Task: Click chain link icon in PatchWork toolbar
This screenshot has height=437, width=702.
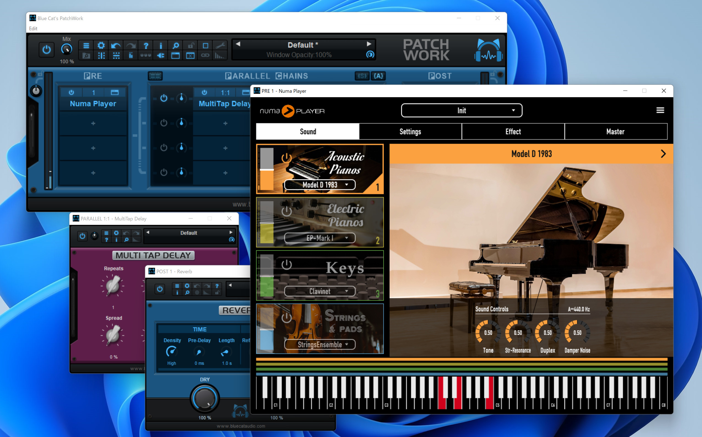Action: coord(205,56)
